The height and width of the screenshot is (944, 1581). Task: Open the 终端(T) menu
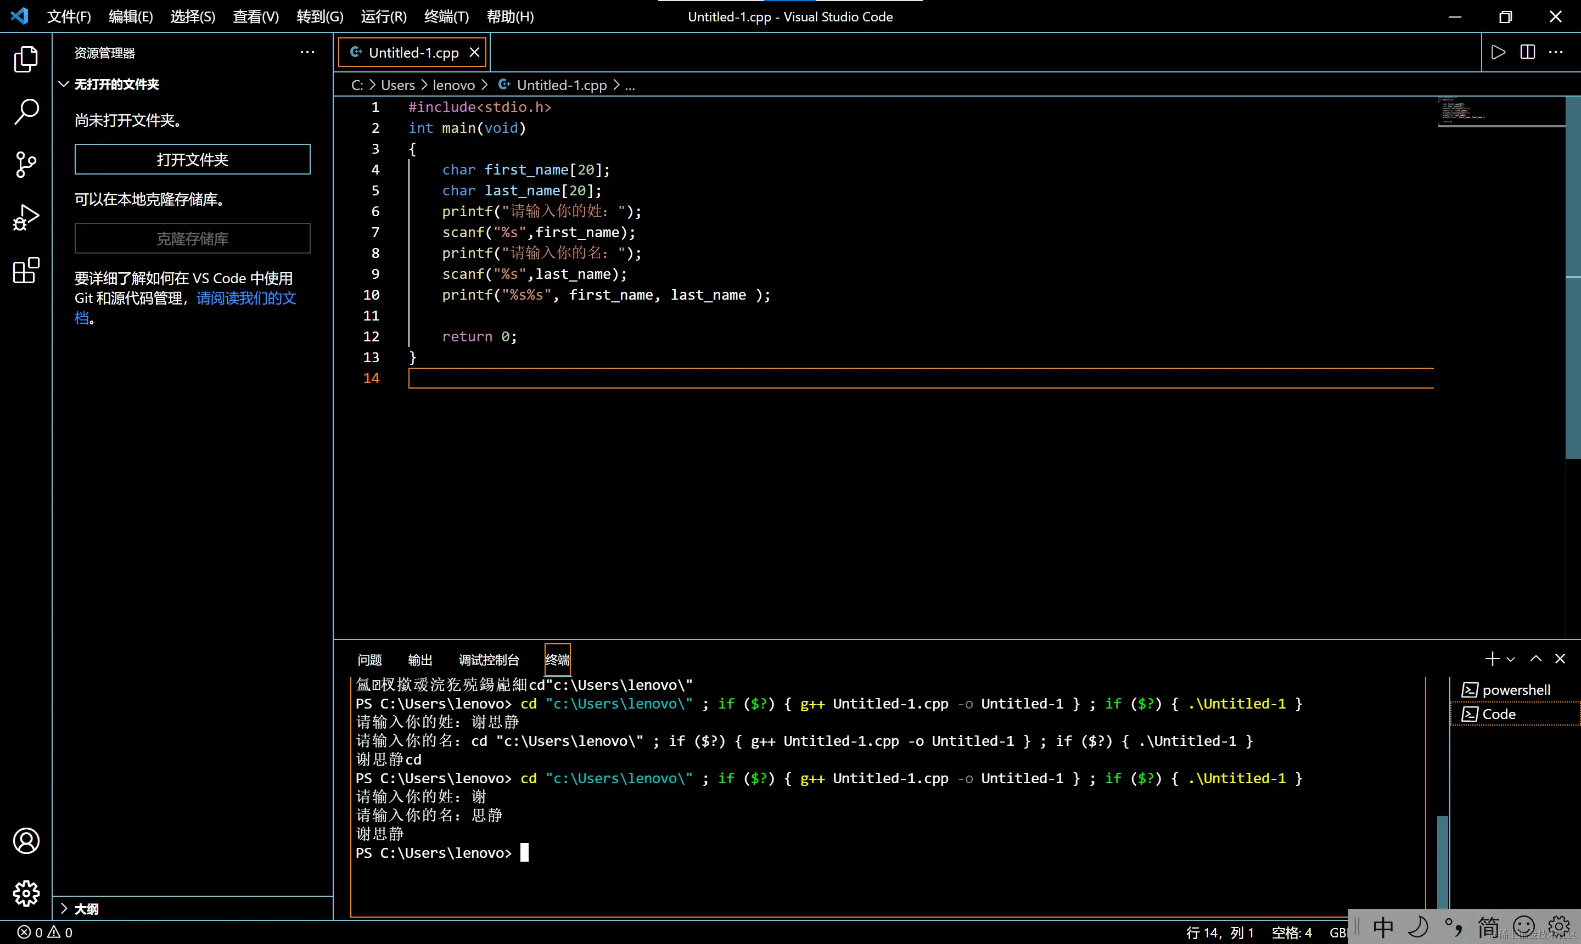pos(446,16)
